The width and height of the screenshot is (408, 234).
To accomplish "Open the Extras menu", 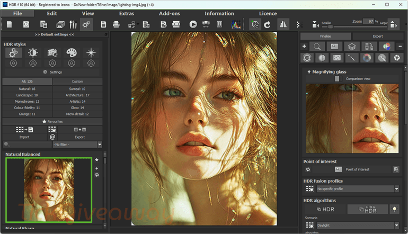I will coord(127,14).
